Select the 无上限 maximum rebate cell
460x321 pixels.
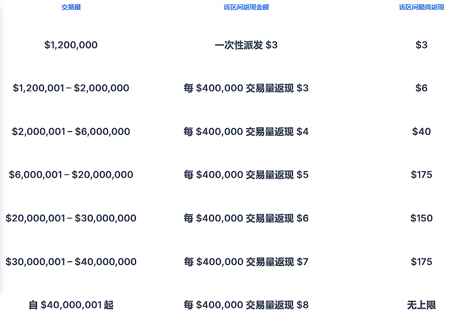click(422, 305)
